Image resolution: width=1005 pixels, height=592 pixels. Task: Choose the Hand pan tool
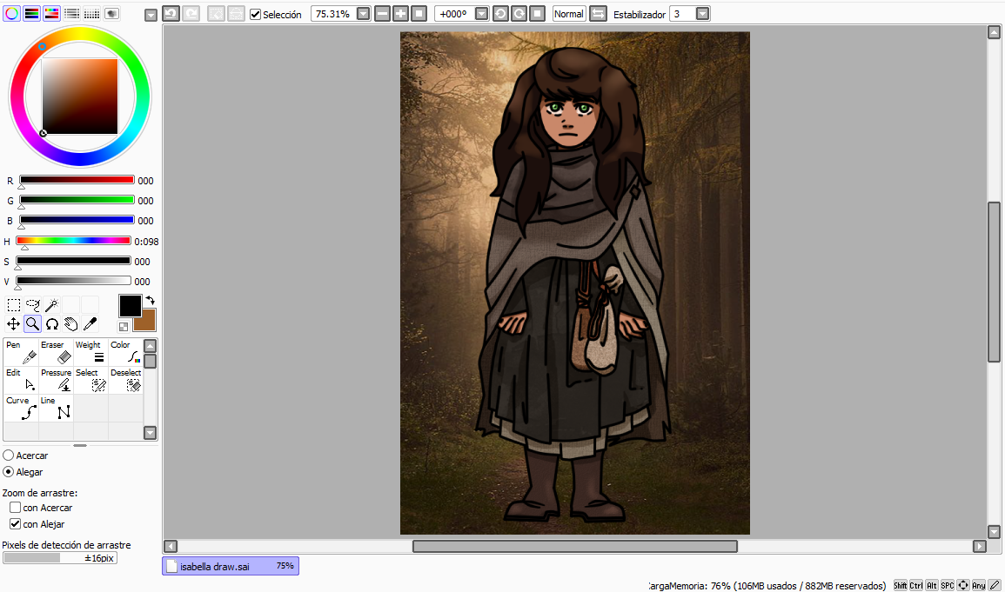coord(70,324)
